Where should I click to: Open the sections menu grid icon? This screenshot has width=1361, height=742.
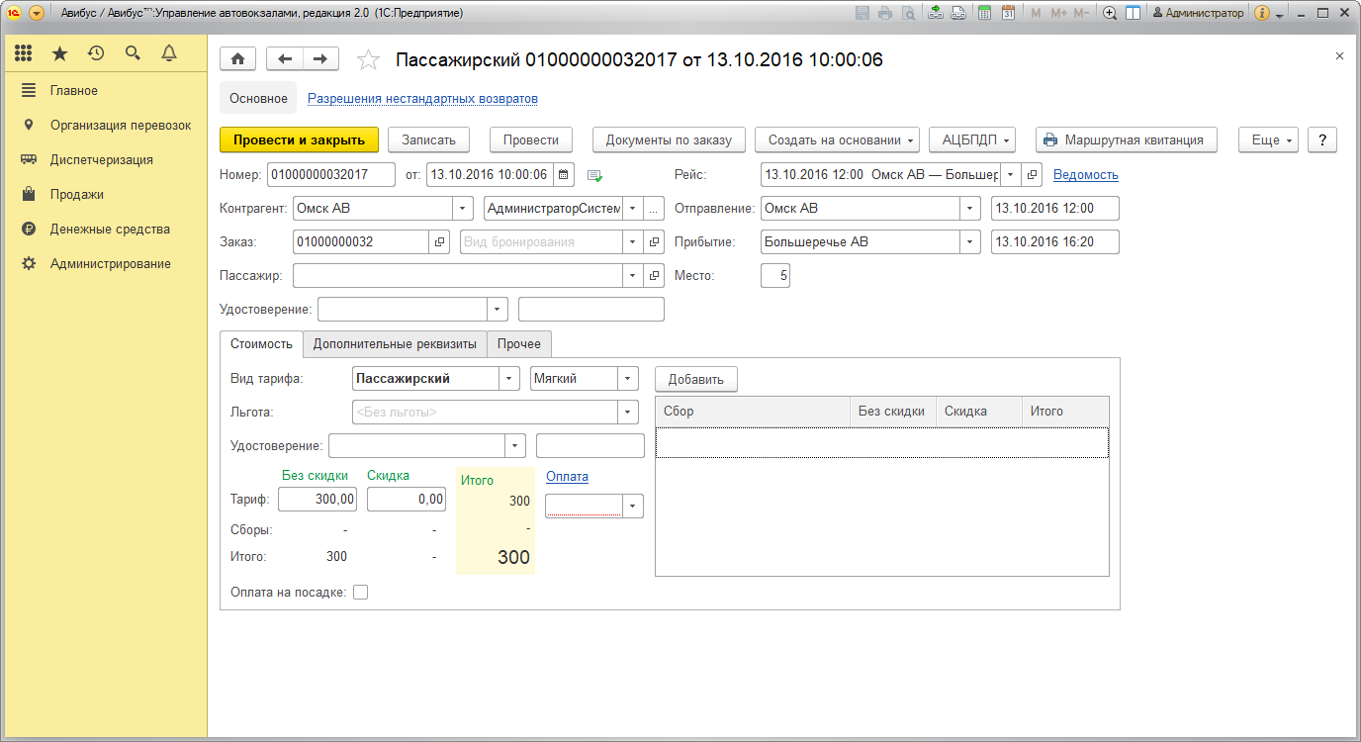[x=24, y=53]
